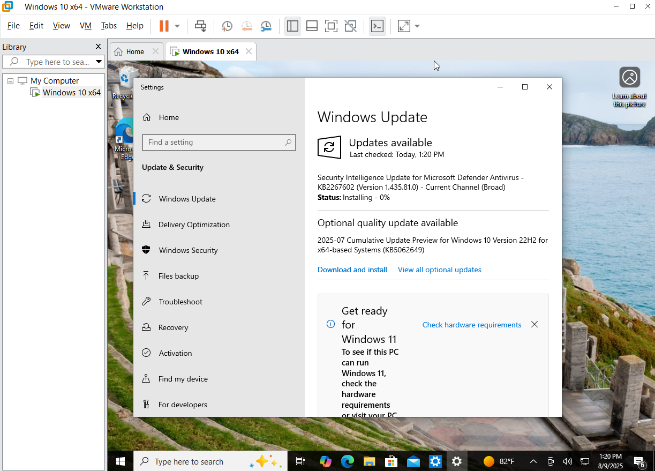
Task: Show hidden tray icons chevron
Action: [533, 461]
